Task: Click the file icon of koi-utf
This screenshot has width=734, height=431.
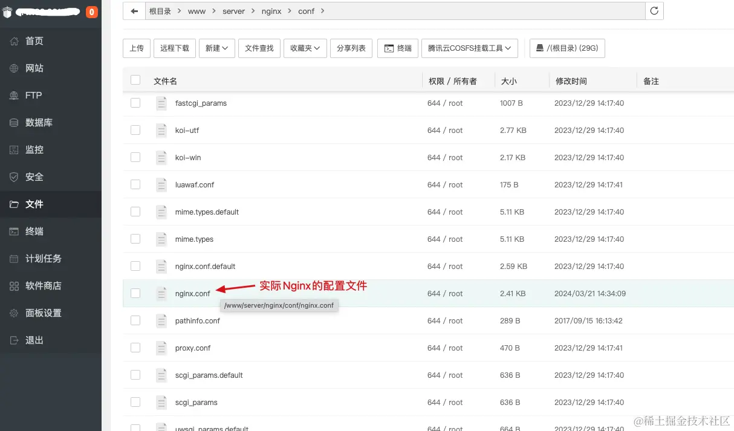Action: pyautogui.click(x=161, y=131)
